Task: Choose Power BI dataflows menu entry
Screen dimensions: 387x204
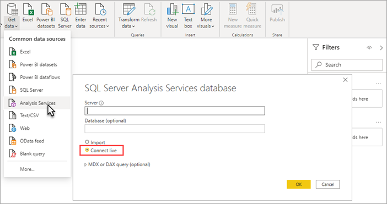Action: click(x=37, y=78)
